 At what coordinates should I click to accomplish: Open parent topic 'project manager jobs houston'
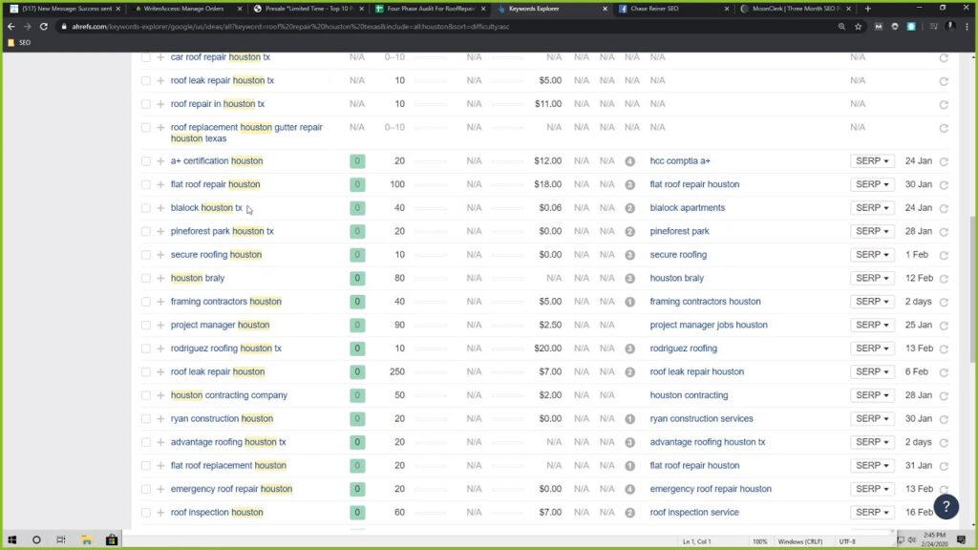(x=709, y=325)
